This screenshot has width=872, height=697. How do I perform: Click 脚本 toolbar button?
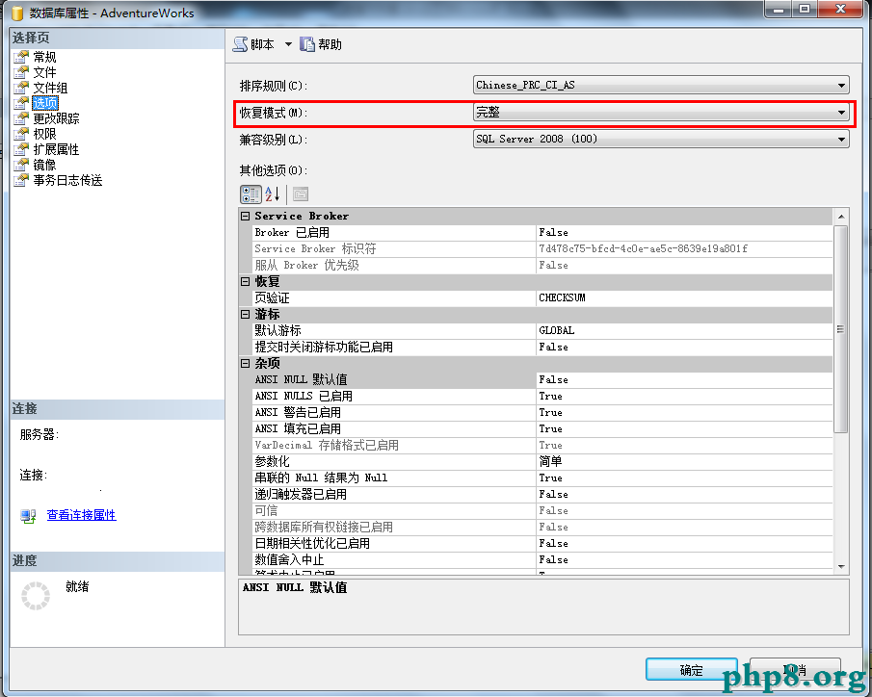[x=253, y=44]
